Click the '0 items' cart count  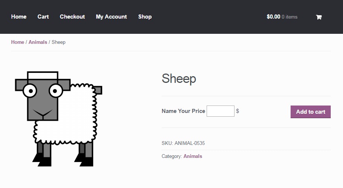[289, 17]
